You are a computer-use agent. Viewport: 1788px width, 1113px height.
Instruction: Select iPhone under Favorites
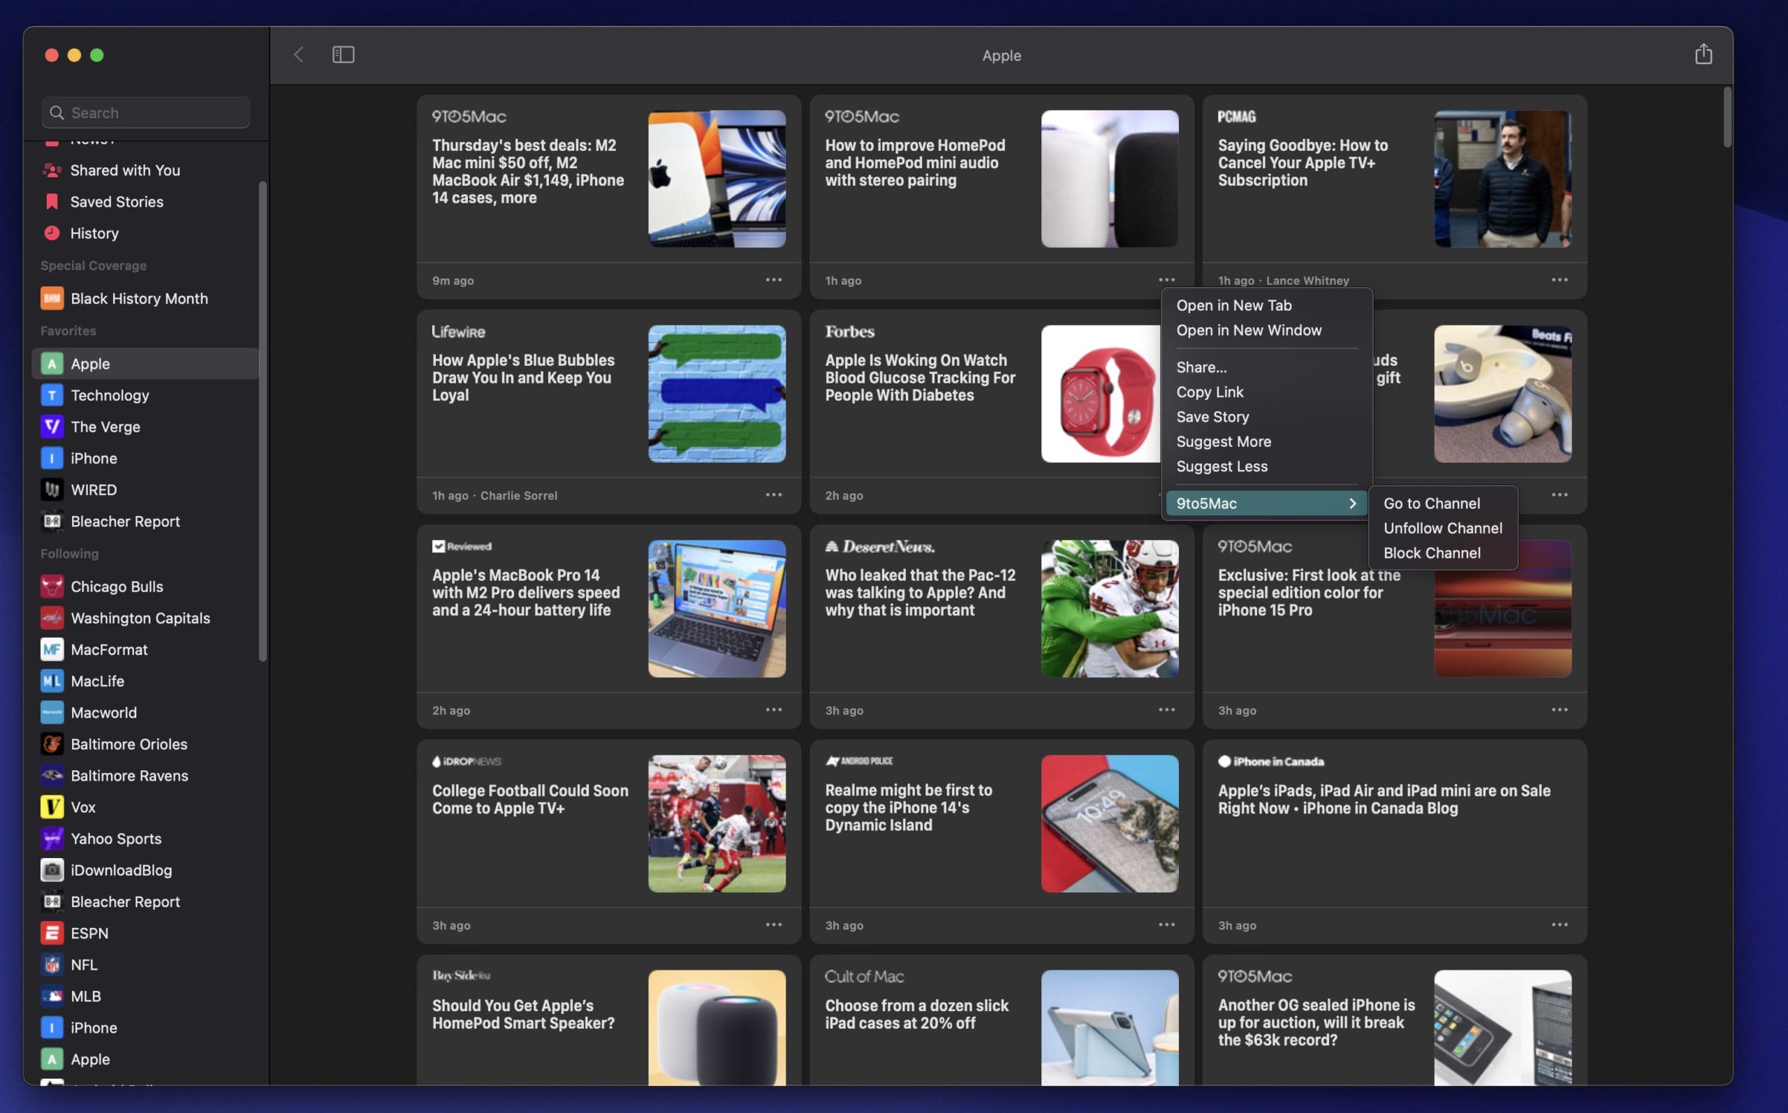click(x=146, y=459)
